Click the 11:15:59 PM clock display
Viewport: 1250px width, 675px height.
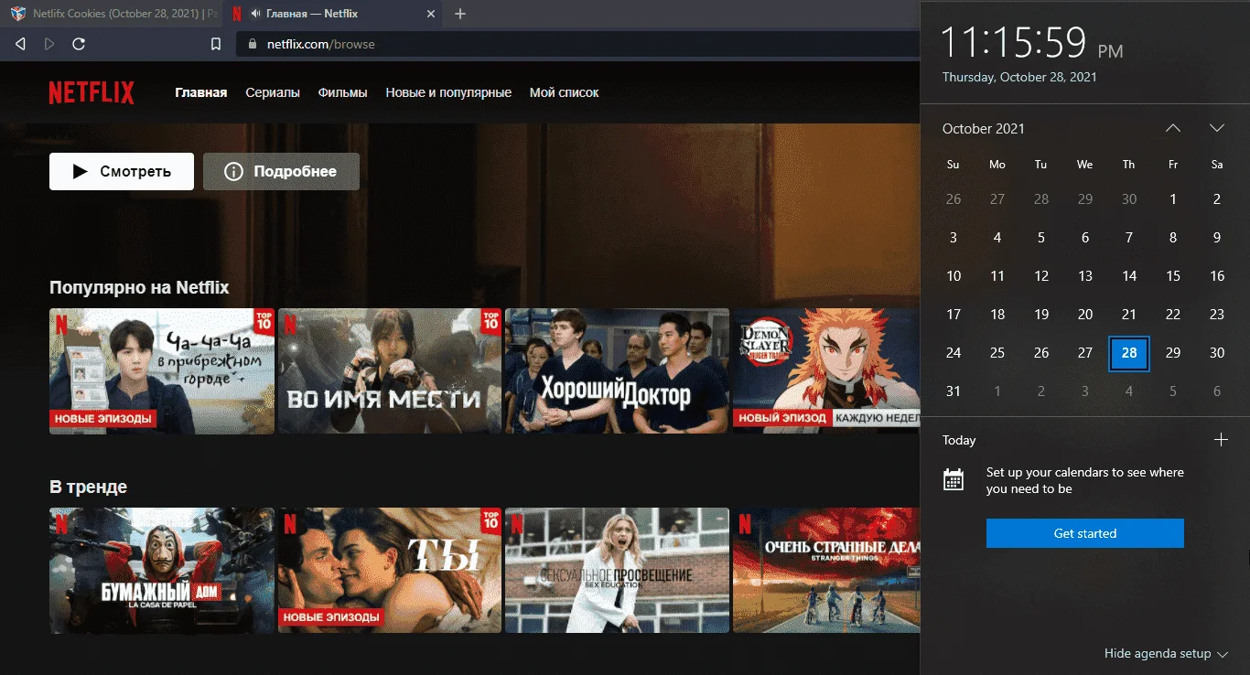point(1032,42)
